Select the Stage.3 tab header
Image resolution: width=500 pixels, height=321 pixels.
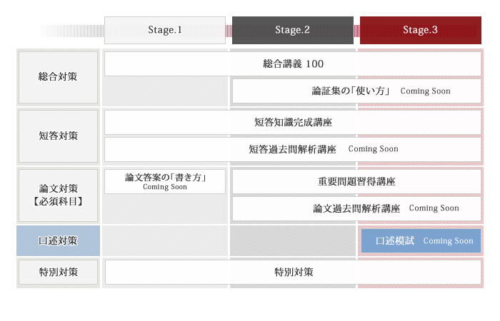[x=420, y=30]
